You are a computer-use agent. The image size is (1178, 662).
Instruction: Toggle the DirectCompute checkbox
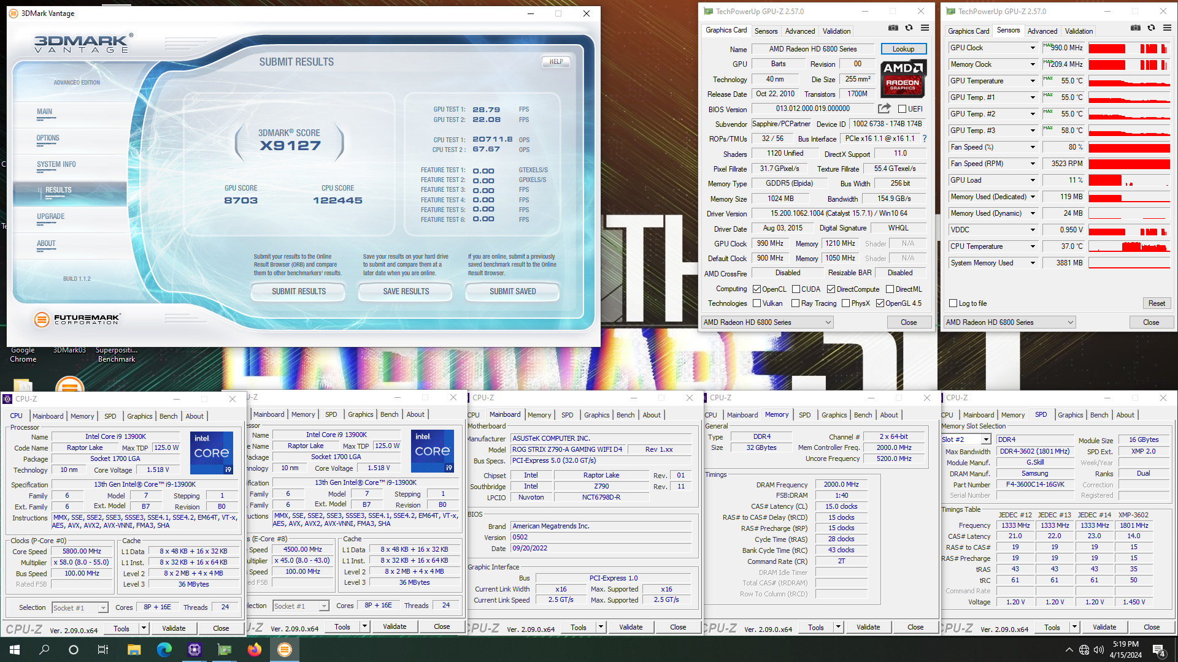[831, 289]
